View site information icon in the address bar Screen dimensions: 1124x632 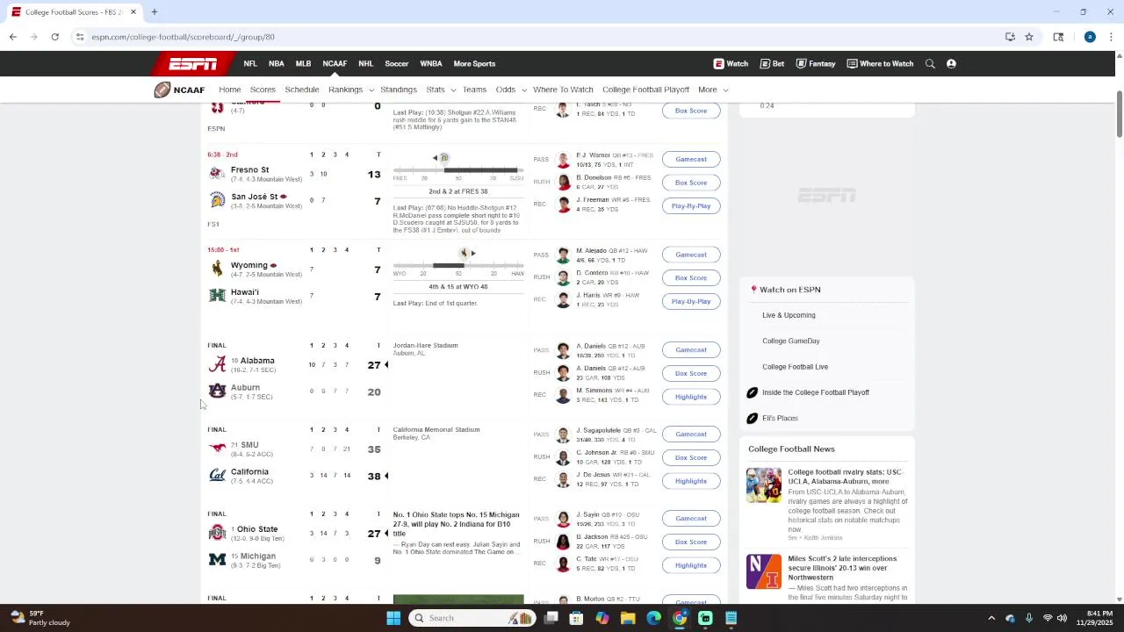point(80,37)
